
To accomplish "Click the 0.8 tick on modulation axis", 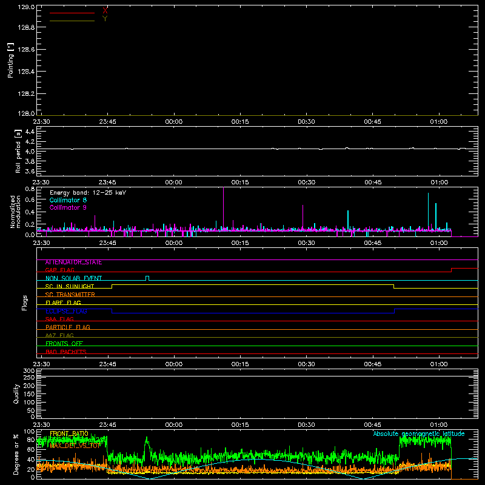I will tap(30, 189).
